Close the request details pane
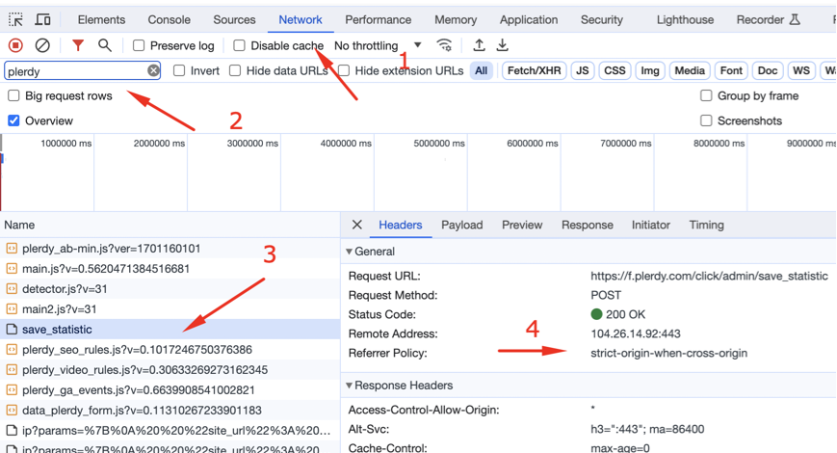Screen dimensions: 837x453 [356, 225]
